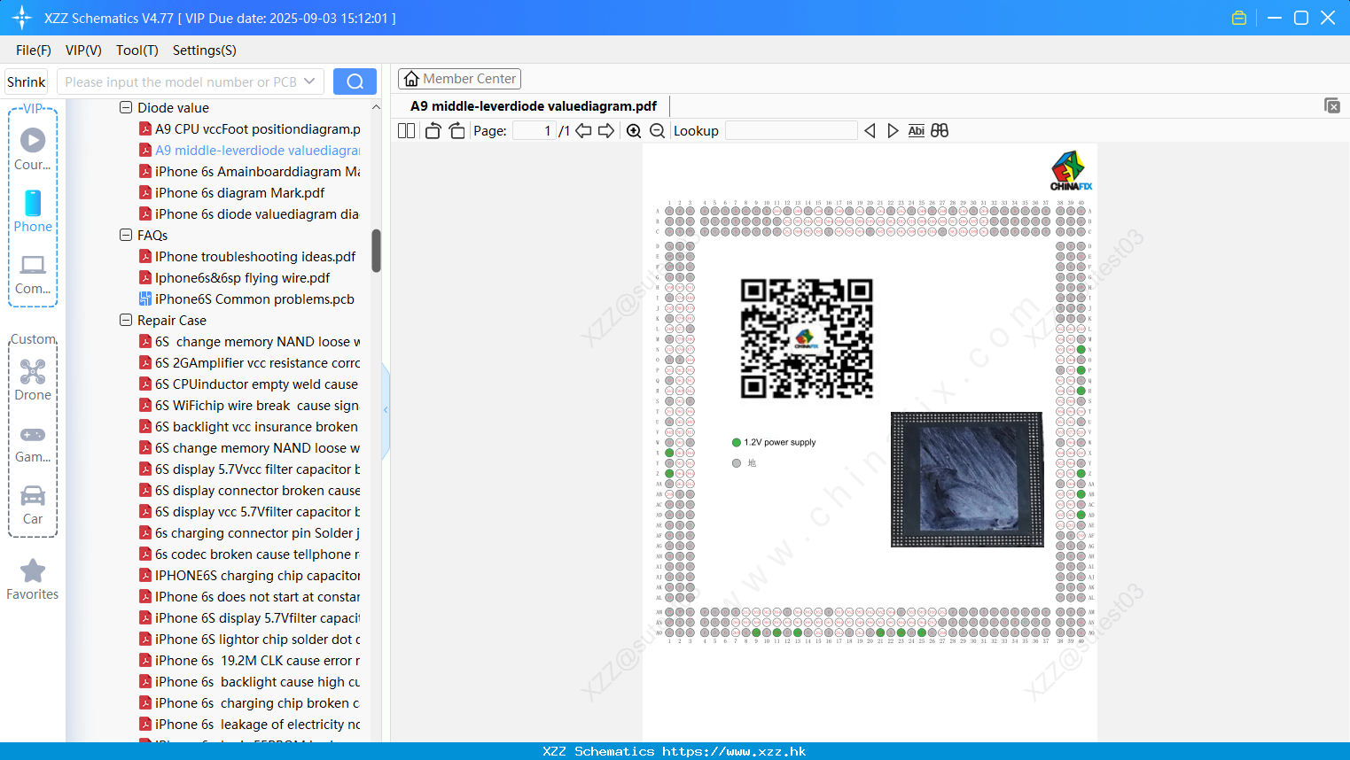Viewport: 1350px width, 760px height.
Task: Click the yellow briefcase icon in title bar
Action: (x=1239, y=18)
